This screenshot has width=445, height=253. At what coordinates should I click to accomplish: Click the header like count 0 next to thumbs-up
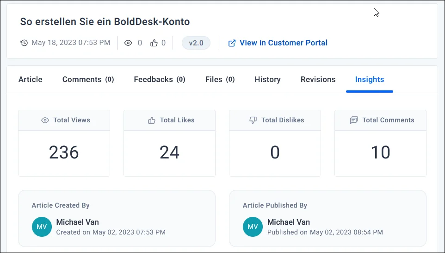pyautogui.click(x=163, y=43)
